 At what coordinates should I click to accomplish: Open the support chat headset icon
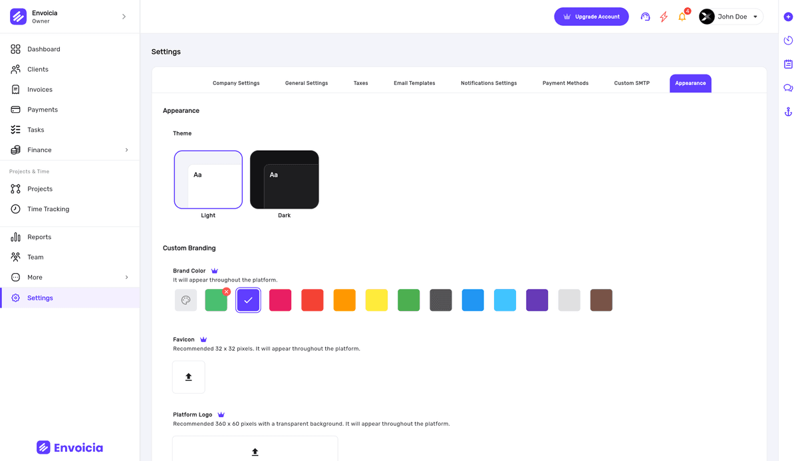click(x=645, y=17)
